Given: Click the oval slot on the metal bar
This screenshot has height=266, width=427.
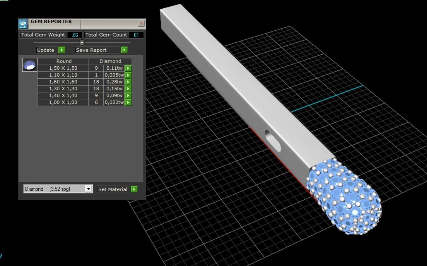Looking at the screenshot, I should [x=273, y=141].
